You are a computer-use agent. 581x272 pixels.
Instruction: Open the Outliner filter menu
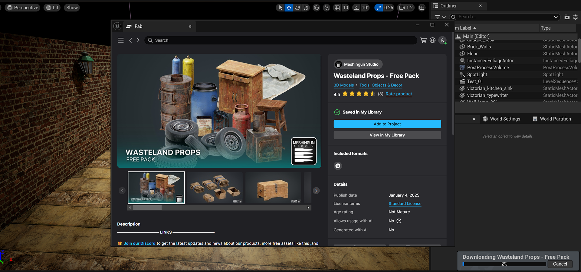coord(440,17)
